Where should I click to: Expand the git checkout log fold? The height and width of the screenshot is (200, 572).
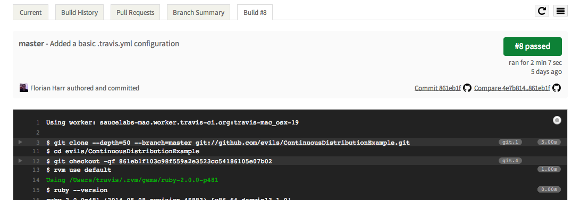coord(20,160)
